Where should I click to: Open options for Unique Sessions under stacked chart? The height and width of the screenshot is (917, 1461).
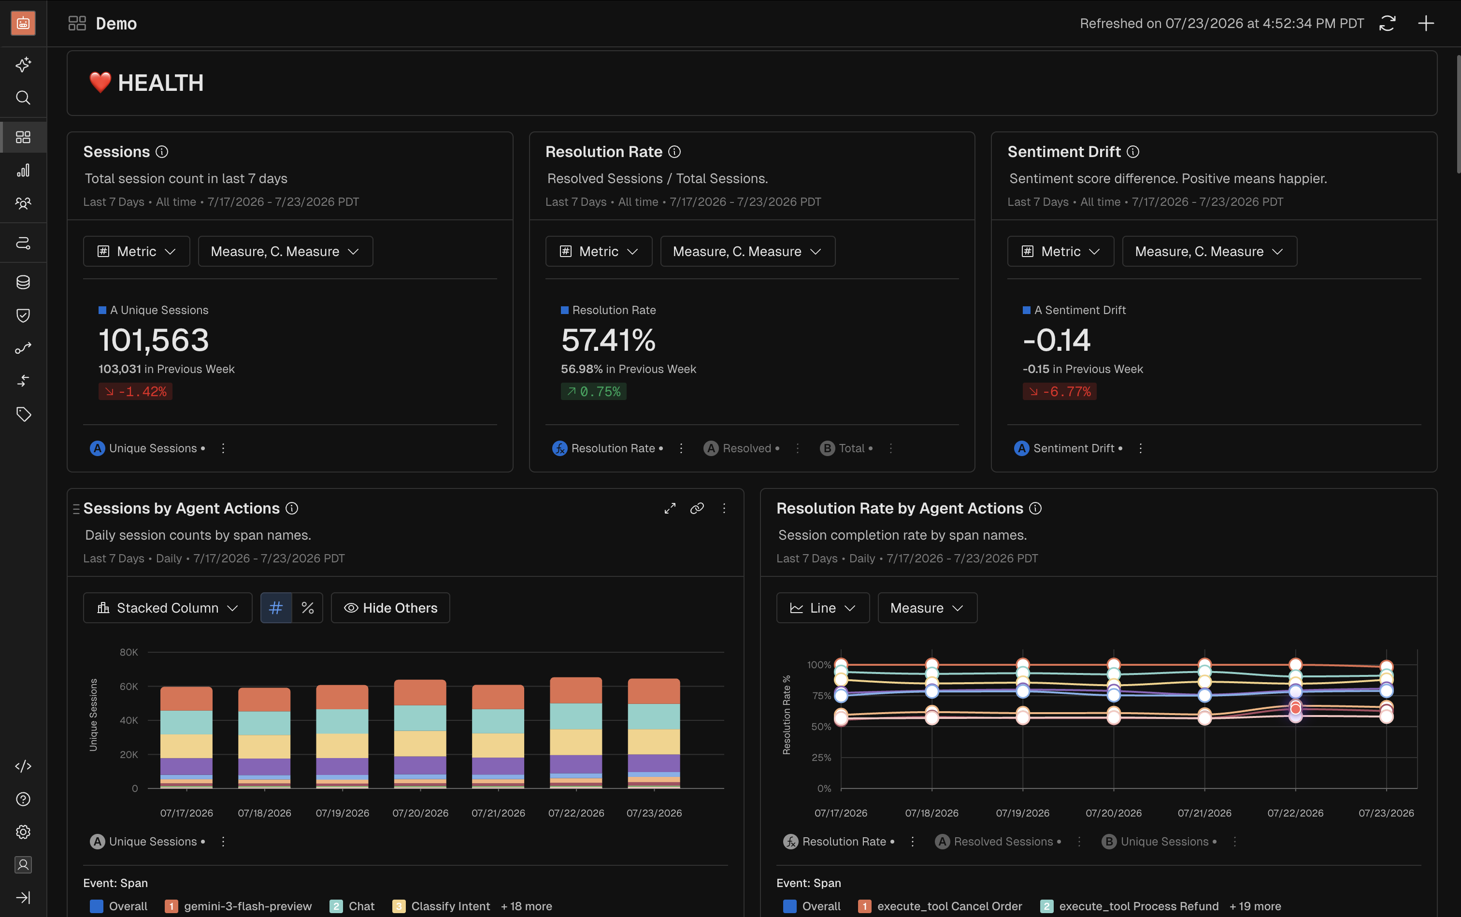(x=223, y=842)
